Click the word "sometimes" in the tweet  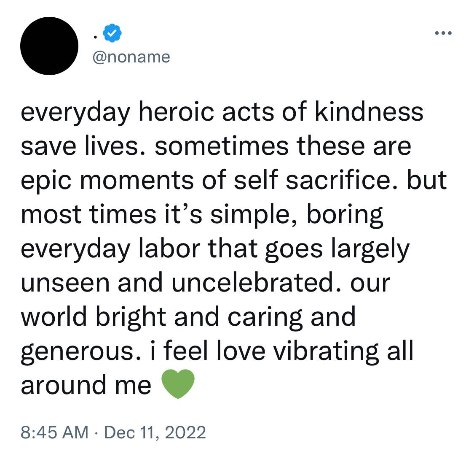tap(222, 146)
